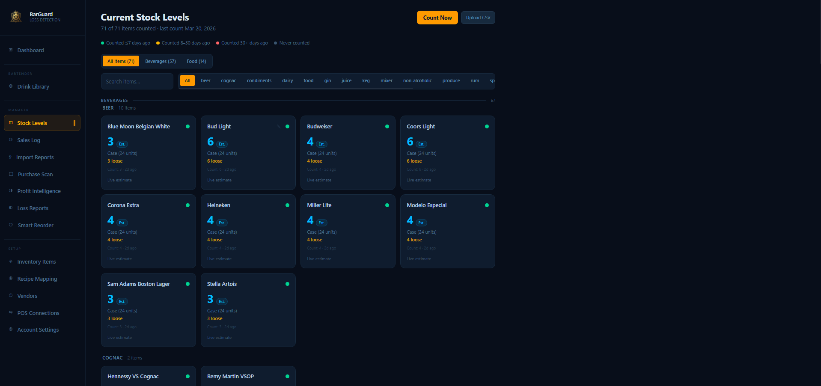Switch to the Food (14) tab
This screenshot has height=386, width=821.
pos(196,61)
